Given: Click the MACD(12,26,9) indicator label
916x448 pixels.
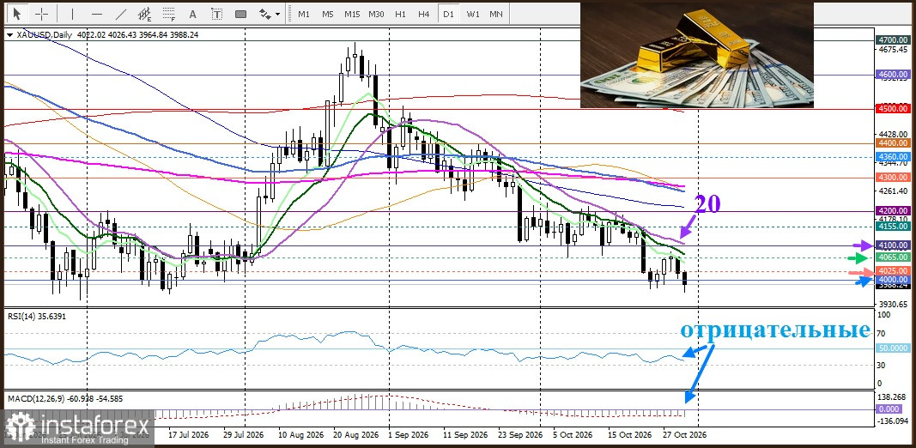Looking at the screenshot, I should click(x=65, y=399).
